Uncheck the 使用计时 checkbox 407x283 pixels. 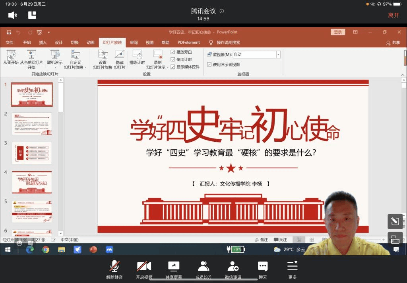(x=173, y=59)
